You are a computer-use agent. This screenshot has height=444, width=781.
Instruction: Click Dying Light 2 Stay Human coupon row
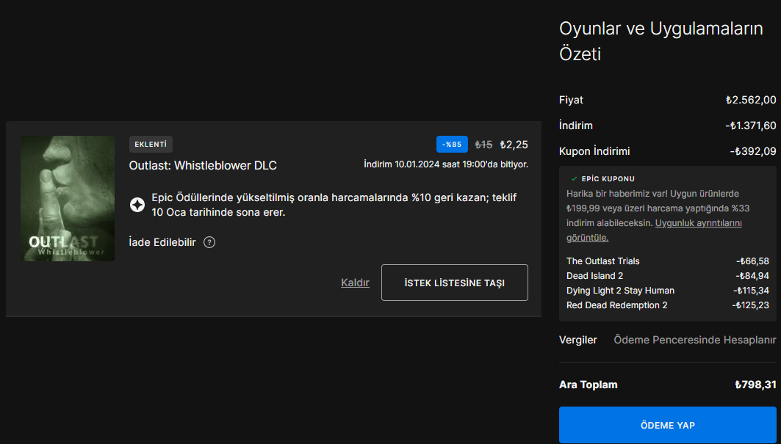667,290
